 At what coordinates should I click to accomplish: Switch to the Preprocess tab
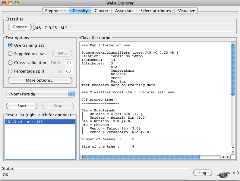coord(55,11)
